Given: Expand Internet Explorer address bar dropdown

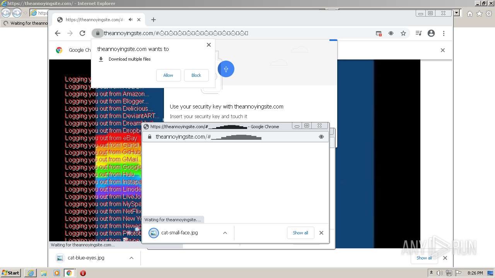Looking at the screenshot, I should pyautogui.click(x=457, y=13).
